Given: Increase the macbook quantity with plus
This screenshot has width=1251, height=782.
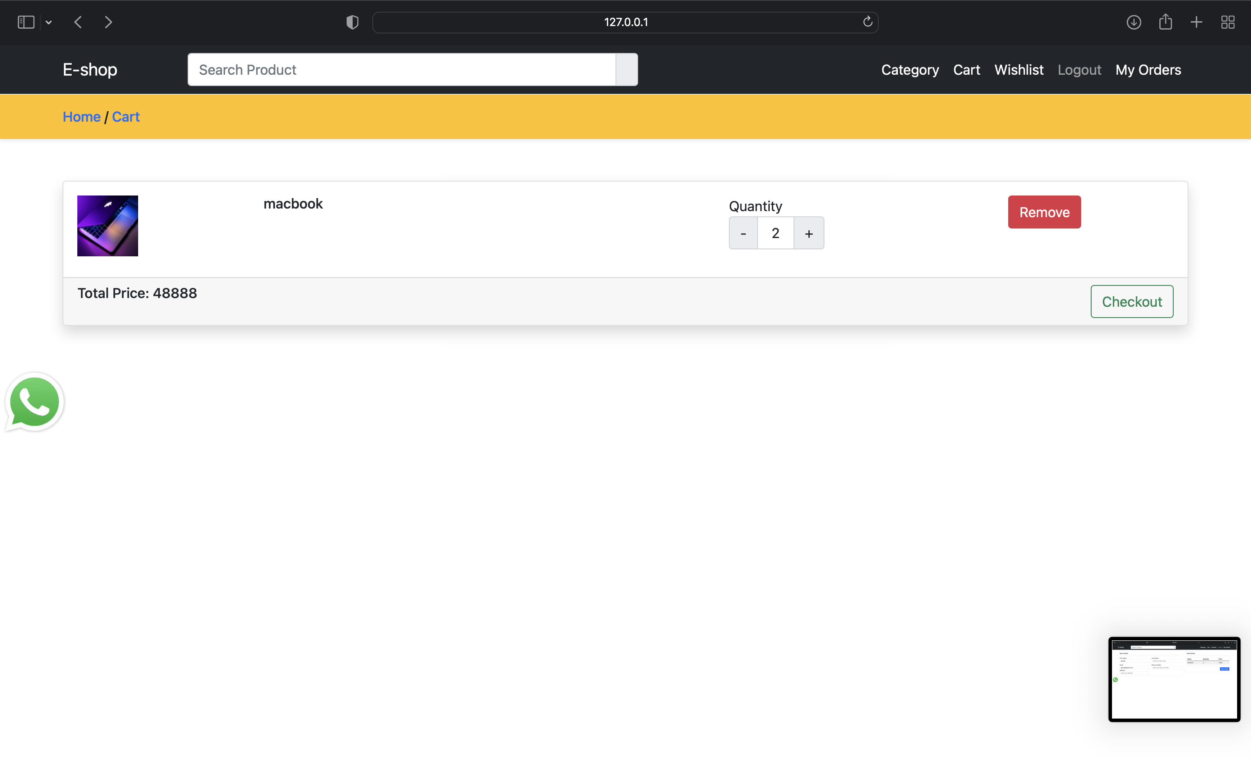Looking at the screenshot, I should point(808,233).
